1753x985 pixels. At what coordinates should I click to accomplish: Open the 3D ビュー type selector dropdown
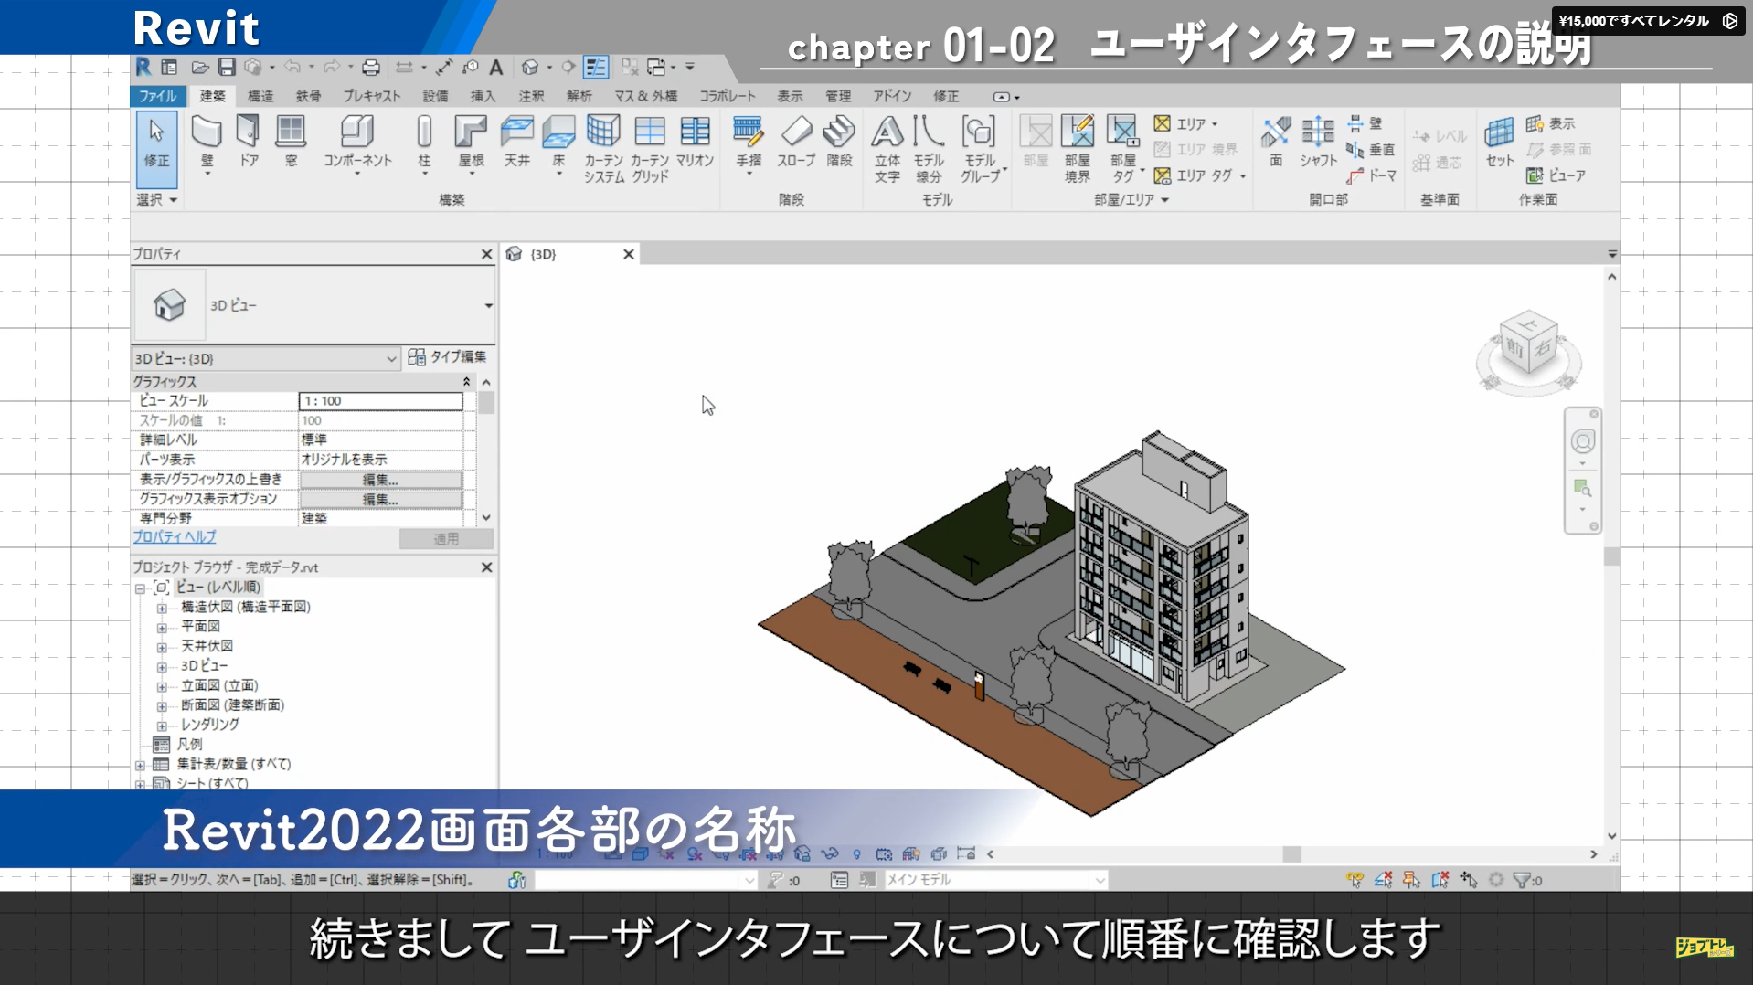(x=488, y=305)
